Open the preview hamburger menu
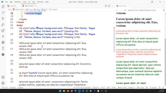166x93 pixels. click(164, 10)
